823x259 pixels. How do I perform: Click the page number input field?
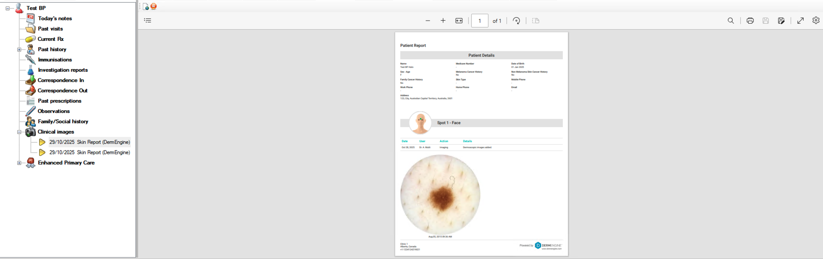pos(479,21)
